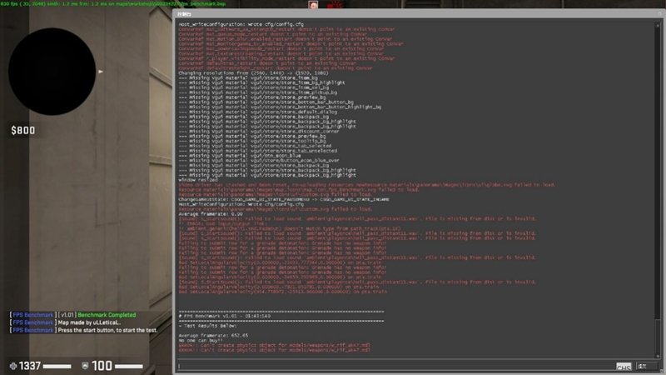Click the console vertical scrollbar thumb
Screen dimensions: 666x375
pos(658,336)
